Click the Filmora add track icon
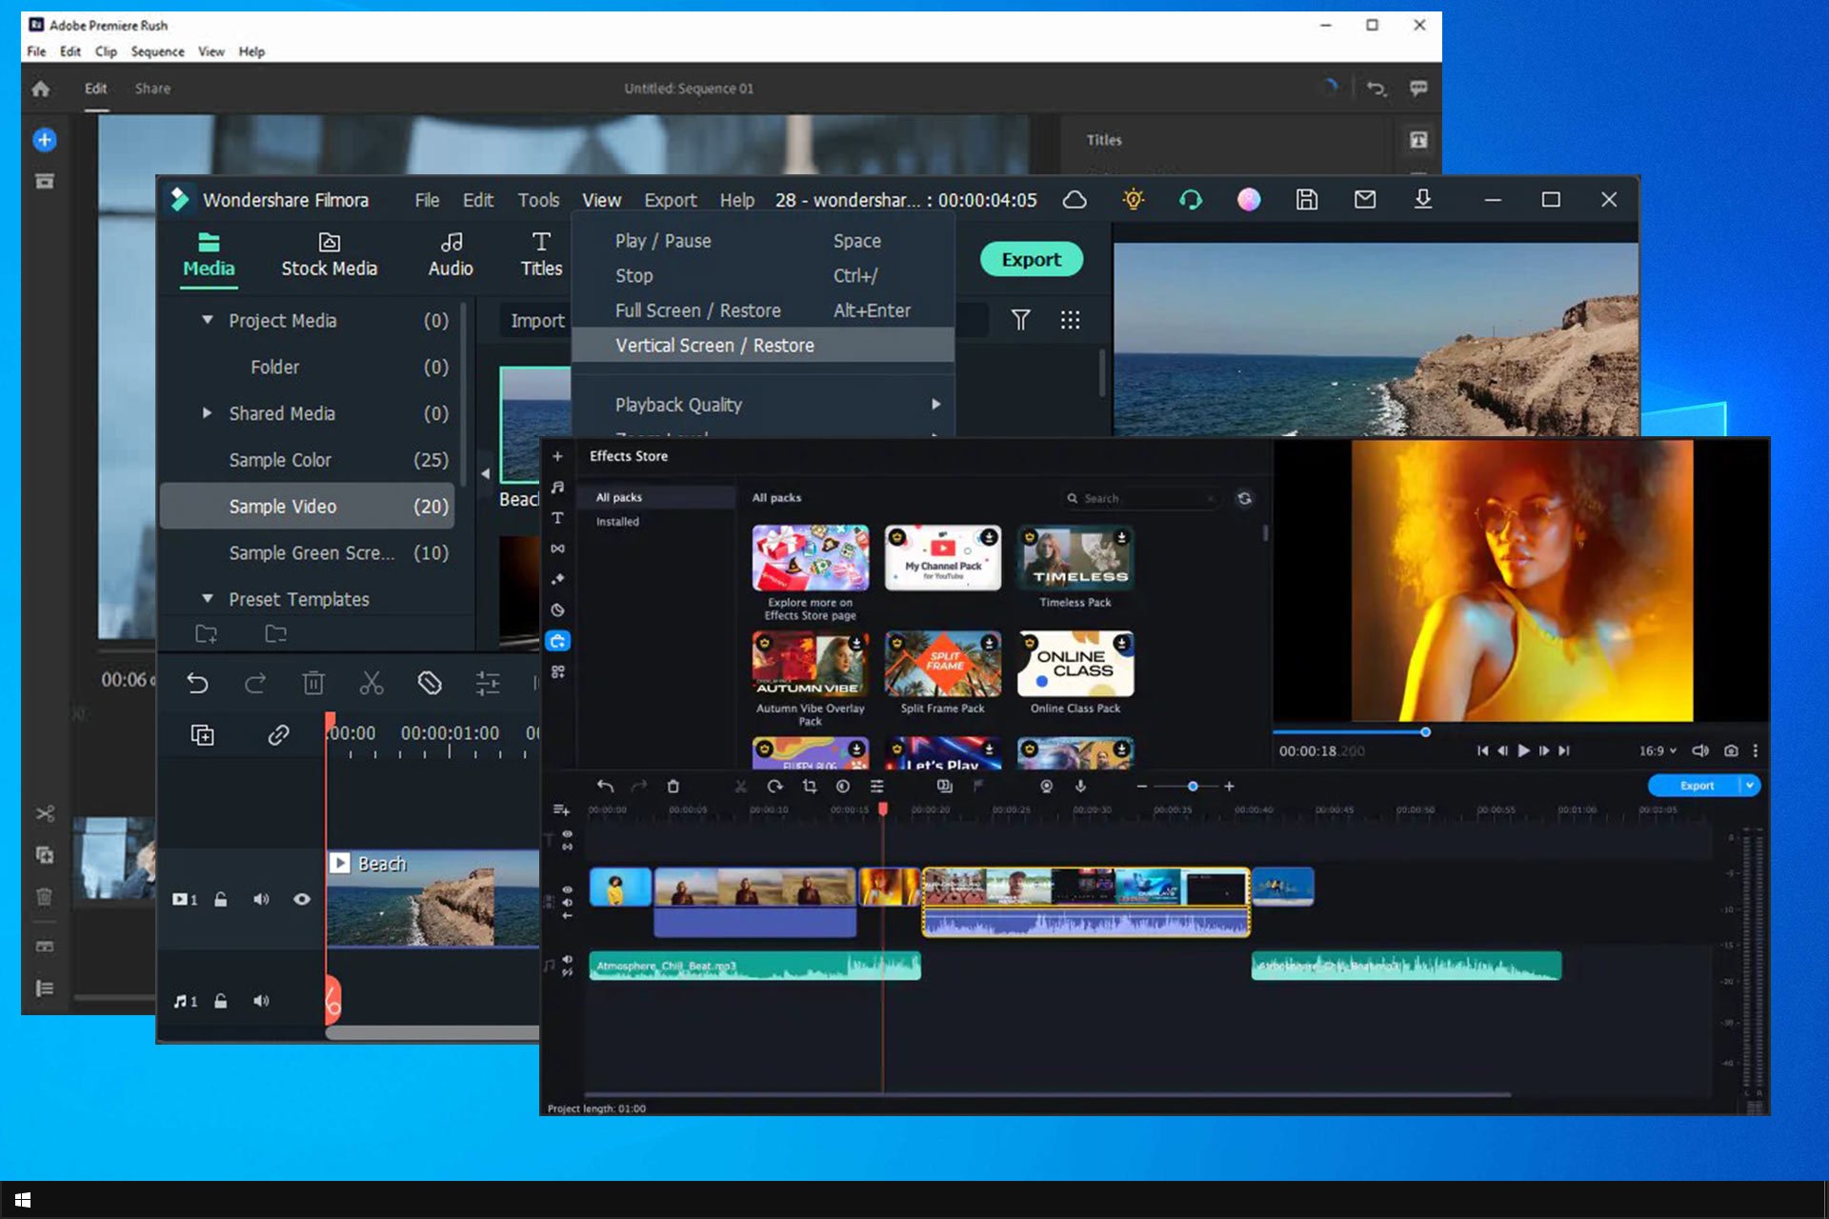Image resolution: width=1829 pixels, height=1219 pixels. (202, 735)
